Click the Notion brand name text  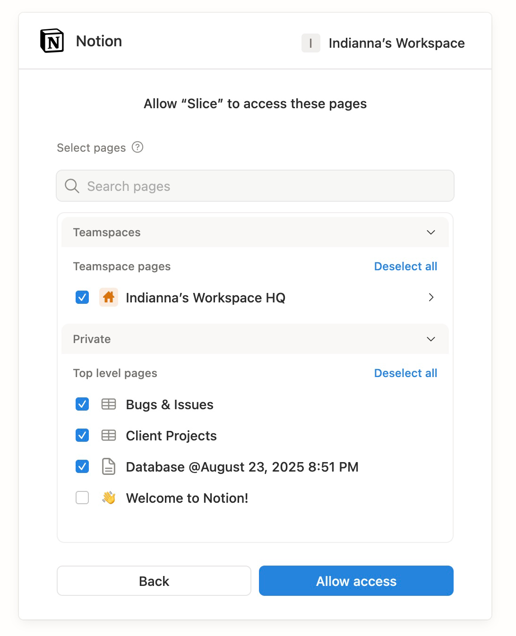pyautogui.click(x=99, y=41)
